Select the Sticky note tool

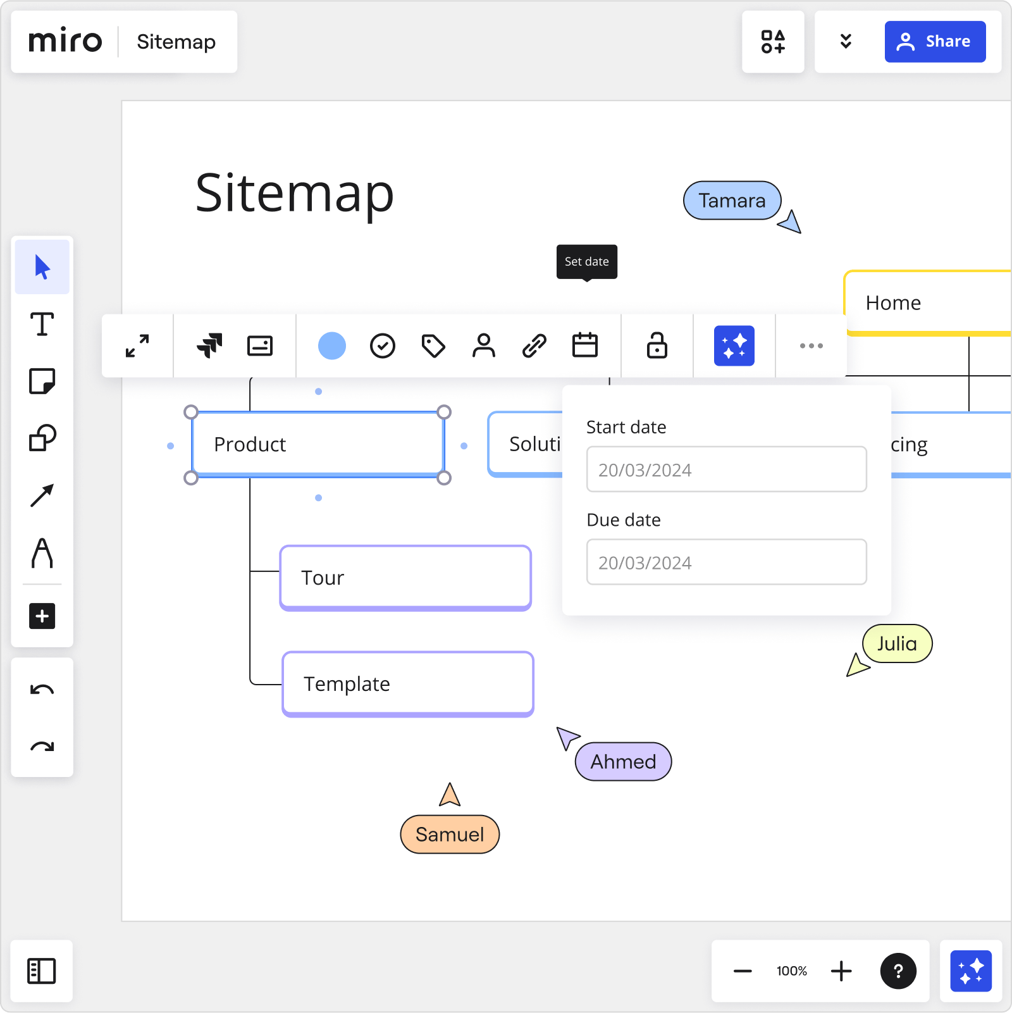click(42, 382)
